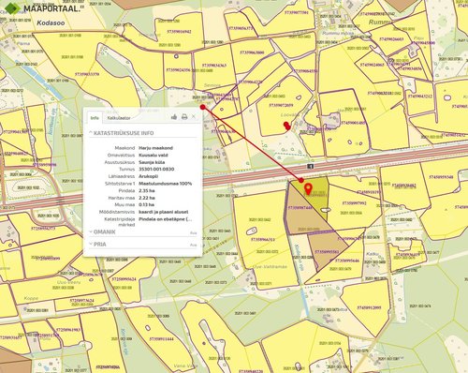Click the truncated Pindala on ebatäpne note
Viewport: 468px width, 373px height.
166,219
